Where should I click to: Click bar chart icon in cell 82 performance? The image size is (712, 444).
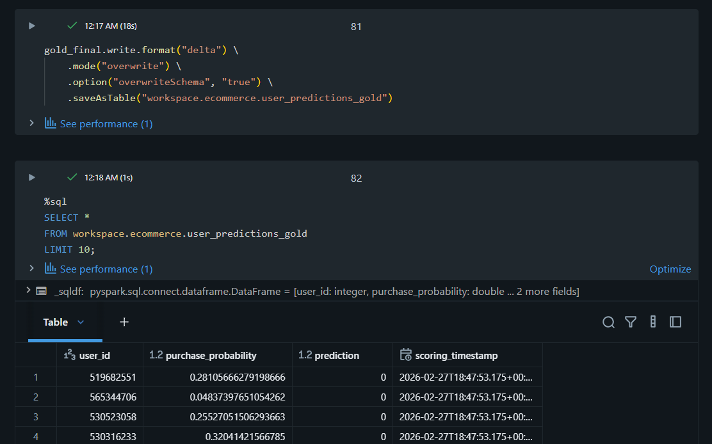(x=51, y=268)
